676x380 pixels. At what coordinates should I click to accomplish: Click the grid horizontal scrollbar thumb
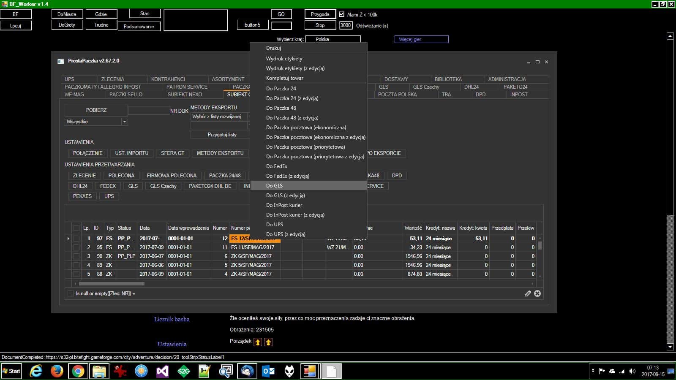pyautogui.click(x=112, y=284)
